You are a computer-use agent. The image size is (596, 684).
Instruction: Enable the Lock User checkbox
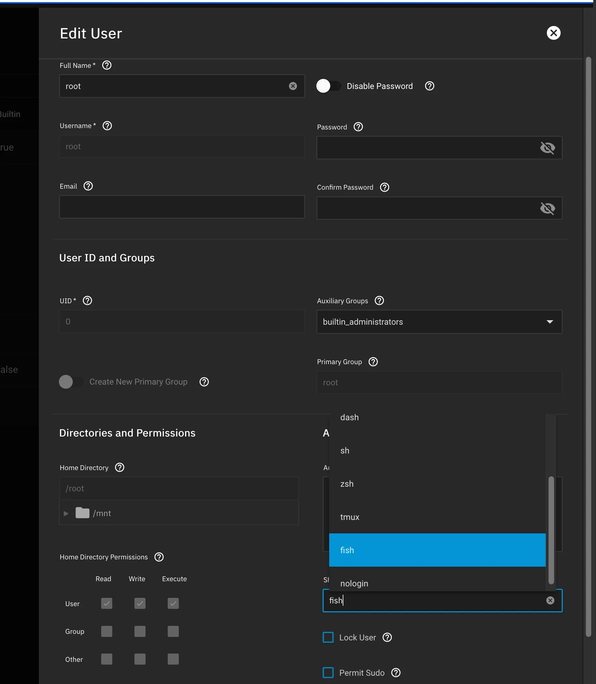coord(328,637)
